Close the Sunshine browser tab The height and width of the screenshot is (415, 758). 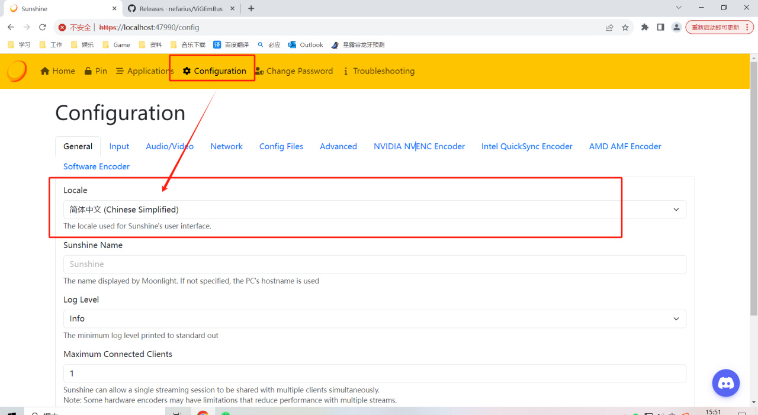[114, 9]
